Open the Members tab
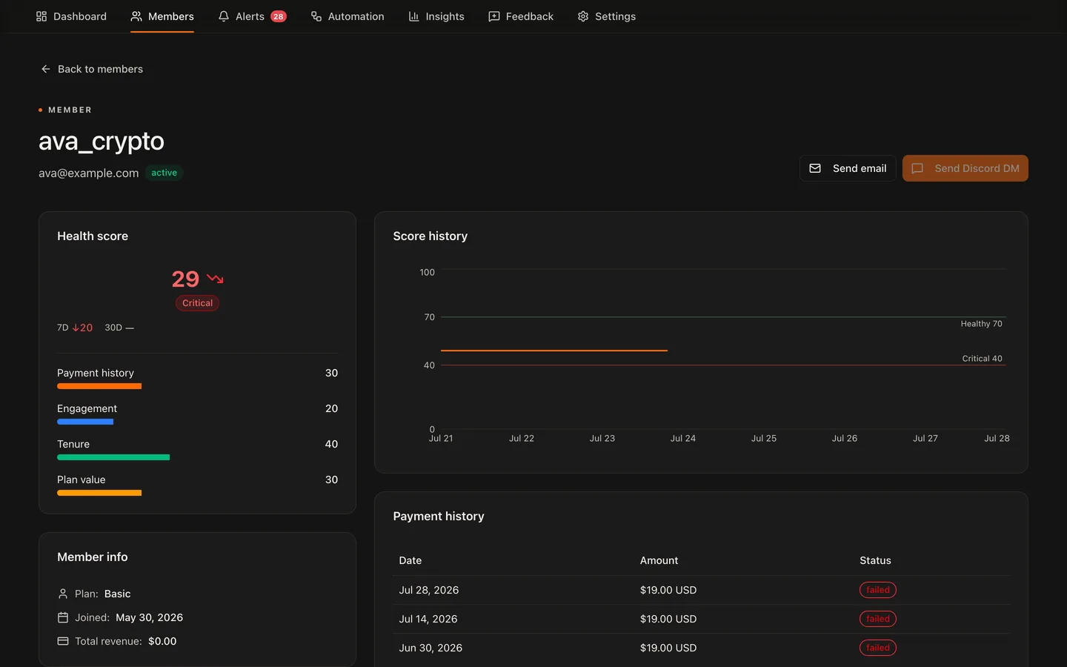Image resolution: width=1067 pixels, height=667 pixels. [x=162, y=16]
